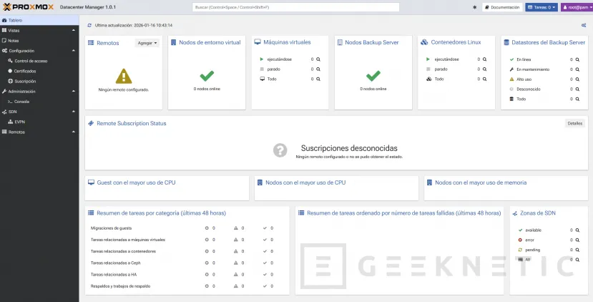Click the refresh icon beside Última actualización
This screenshot has width=593, height=302.
click(x=89, y=25)
